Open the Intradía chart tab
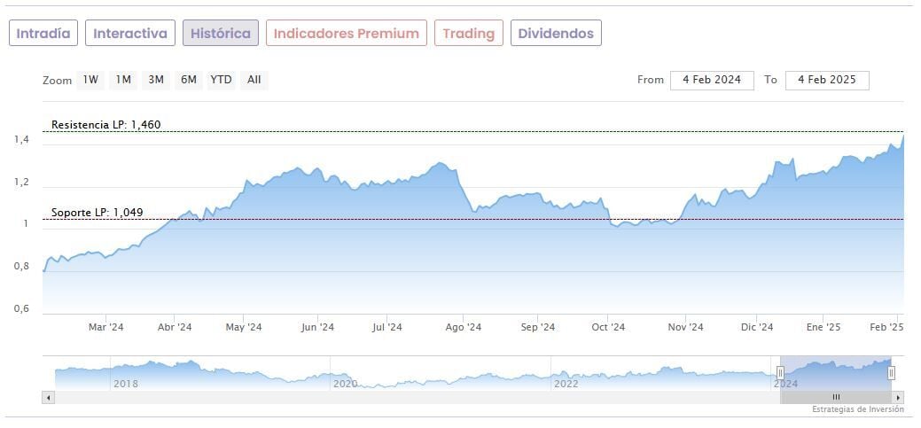Screen dimensions: 921x428 pyautogui.click(x=43, y=34)
